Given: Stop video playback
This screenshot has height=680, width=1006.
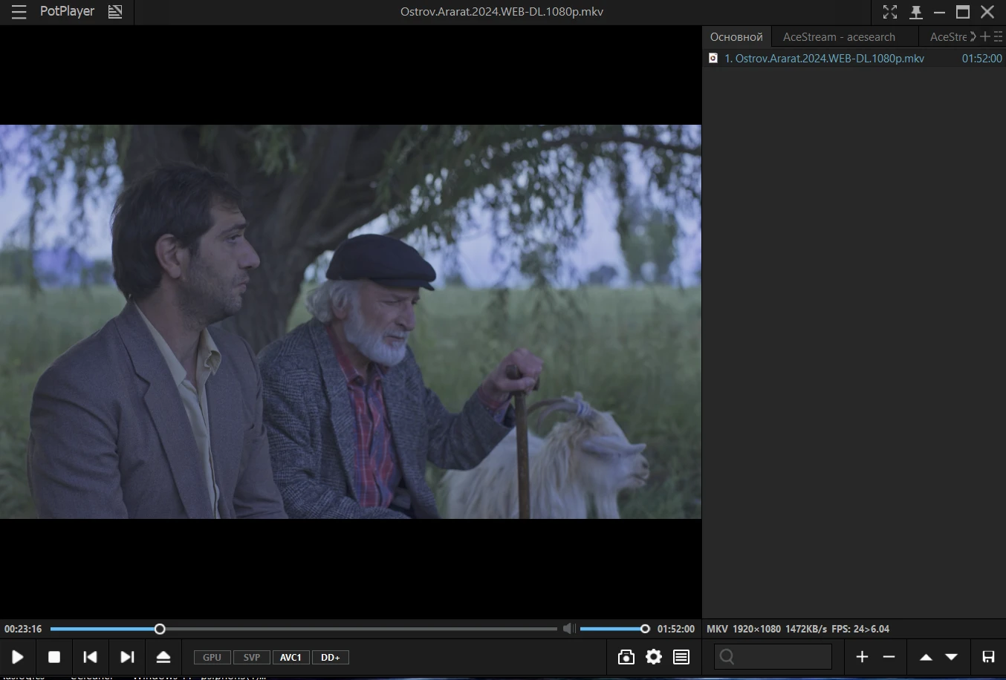Looking at the screenshot, I should [x=54, y=657].
